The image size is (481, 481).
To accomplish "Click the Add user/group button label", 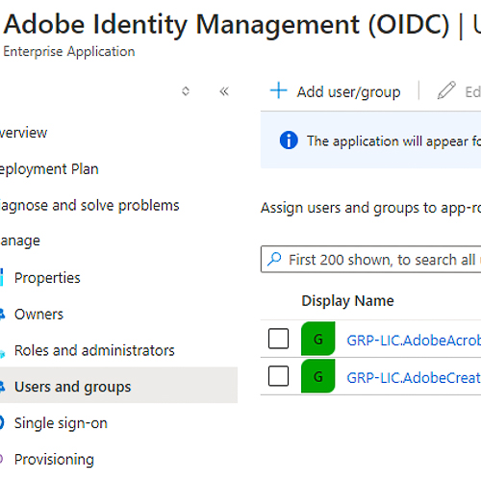I will [x=348, y=92].
